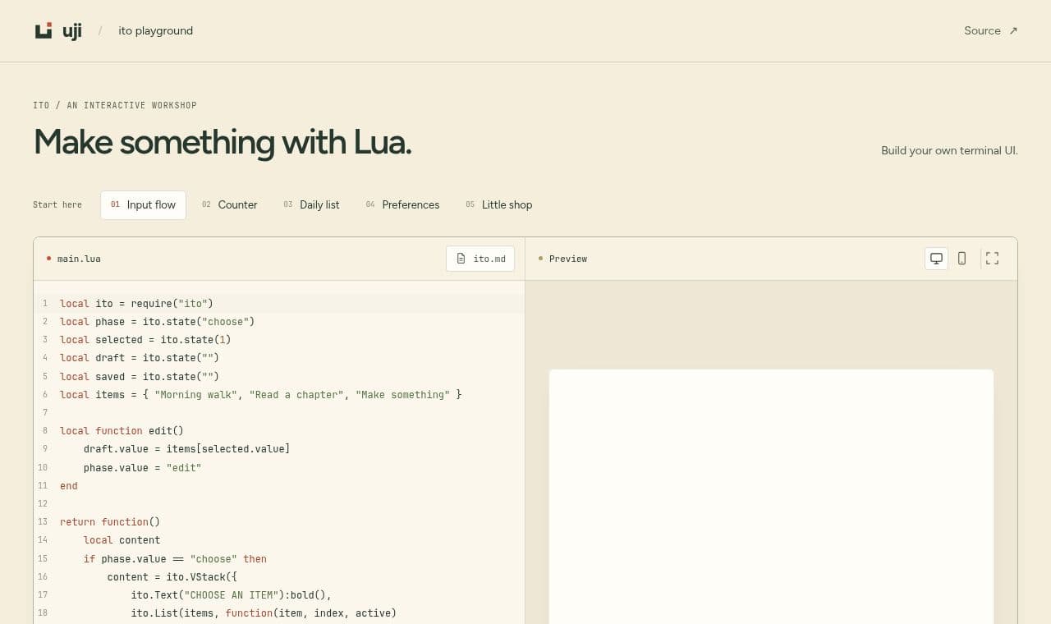Viewport: 1051px width, 624px height.
Task: Click the 'phase.value = "edit"' code line
Action: tap(142, 467)
